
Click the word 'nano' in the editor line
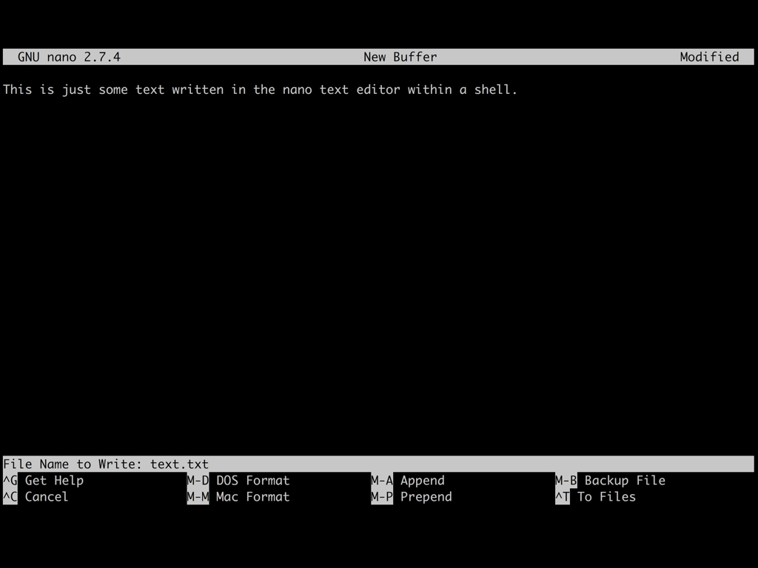tap(298, 89)
